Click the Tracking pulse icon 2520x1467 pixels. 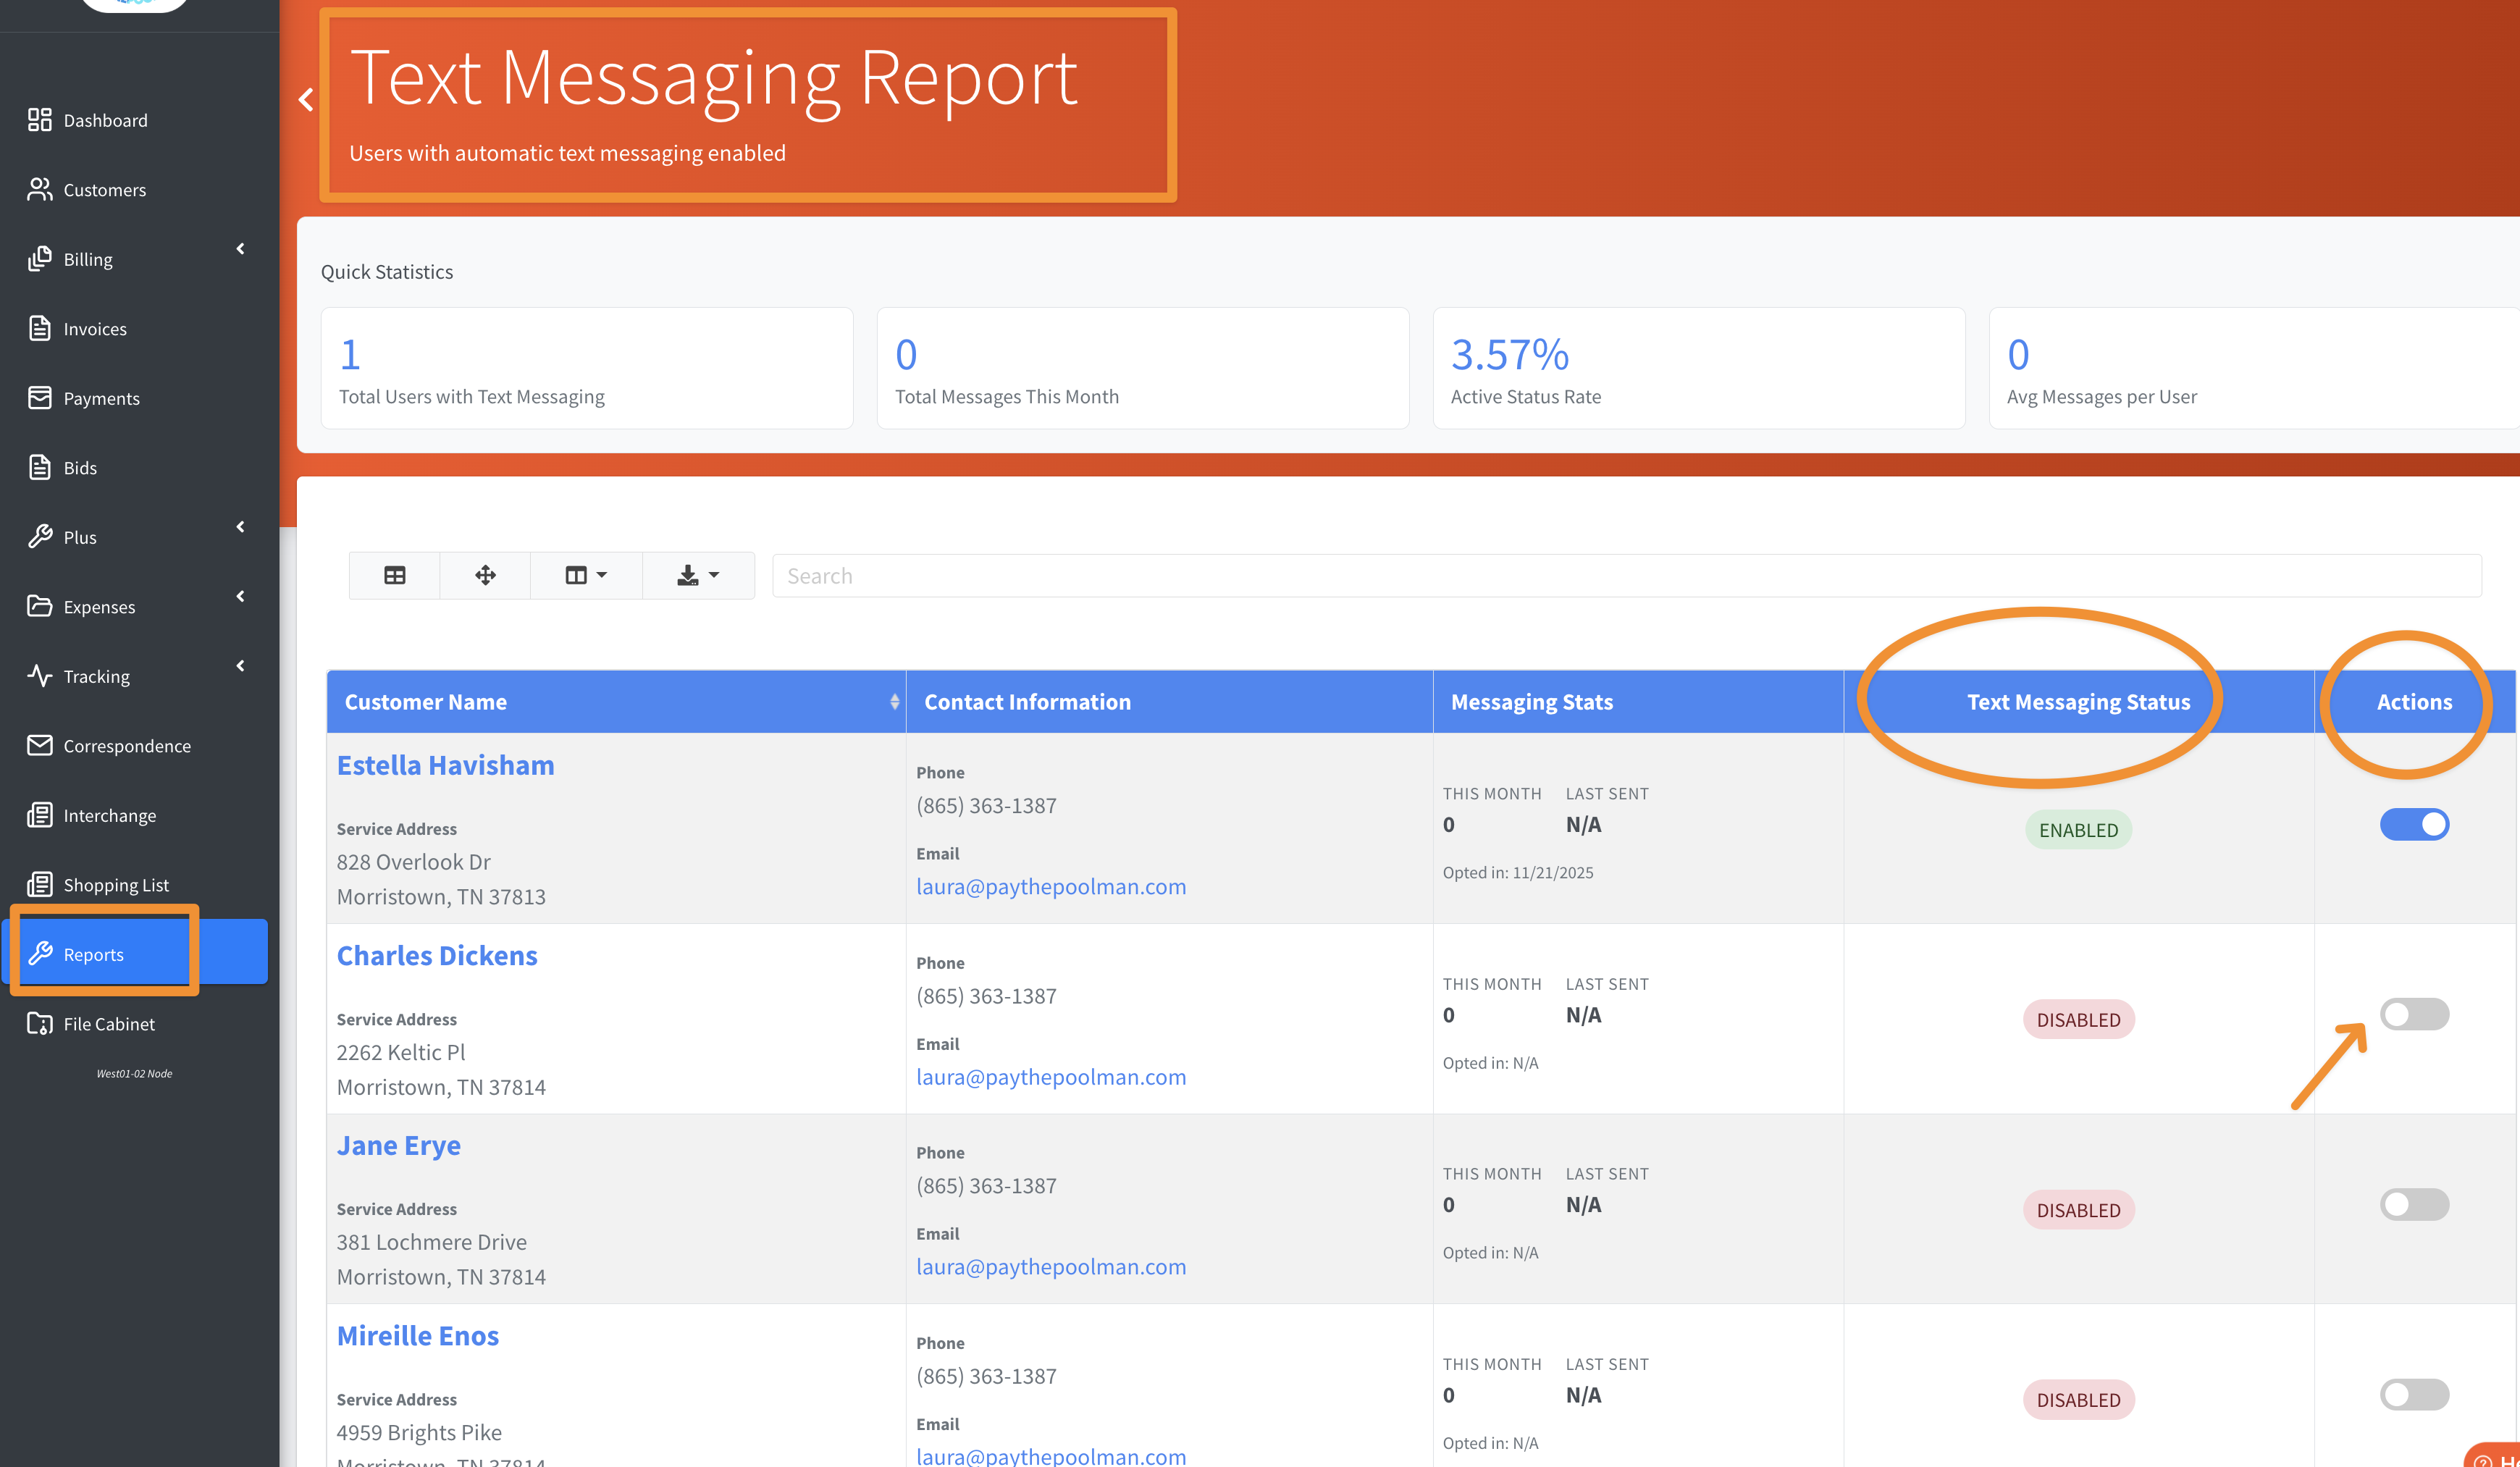point(39,676)
